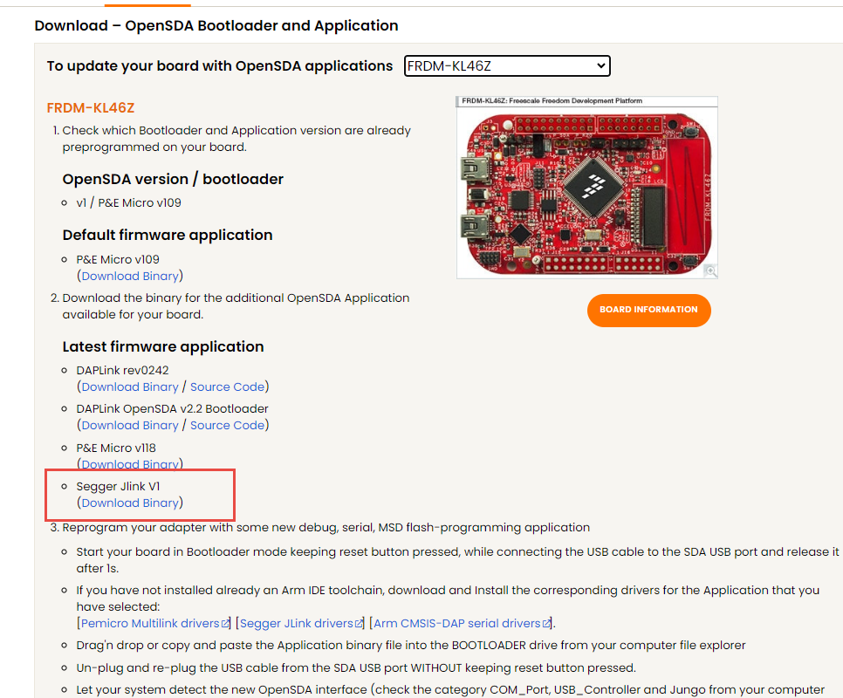This screenshot has height=698, width=843.
Task: Click the zoom magnifier icon on board image
Action: (711, 271)
